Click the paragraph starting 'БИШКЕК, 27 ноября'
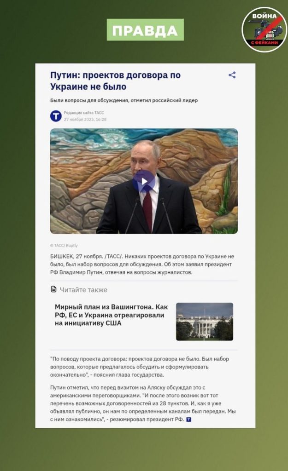The image size is (288, 471). tap(142, 264)
